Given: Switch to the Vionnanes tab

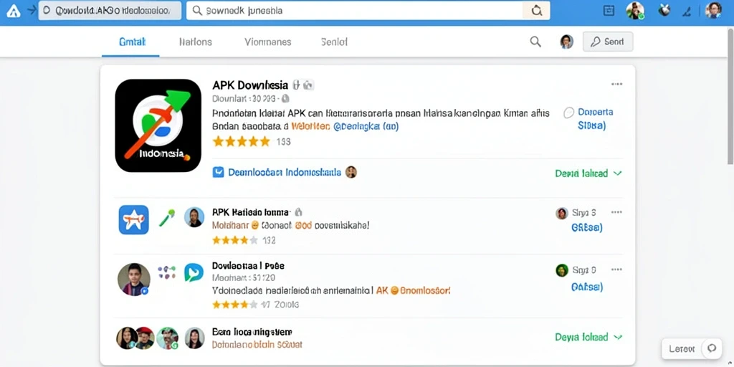Looking at the screenshot, I should 268,42.
